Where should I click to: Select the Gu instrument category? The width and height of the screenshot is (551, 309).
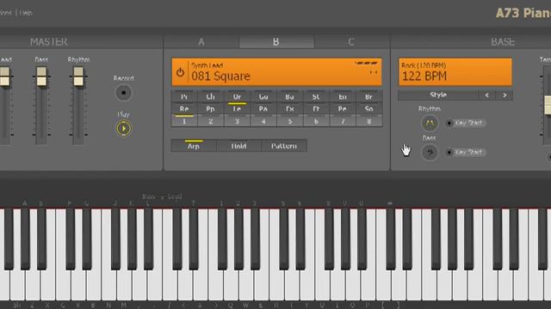click(x=263, y=97)
